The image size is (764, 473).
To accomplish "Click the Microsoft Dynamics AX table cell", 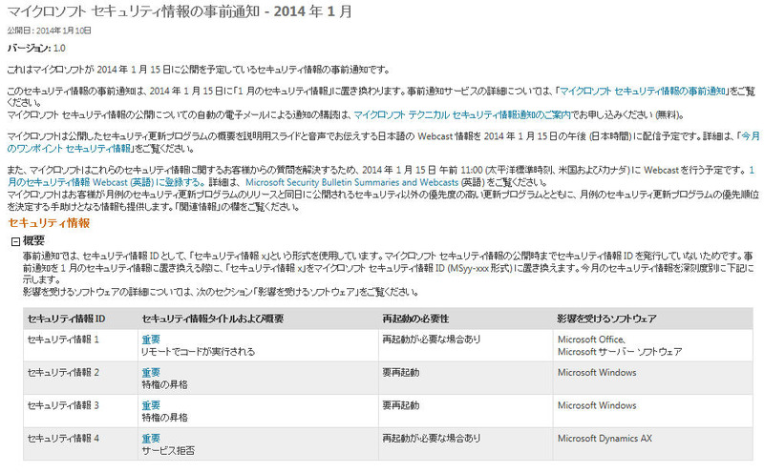I will pos(607,439).
